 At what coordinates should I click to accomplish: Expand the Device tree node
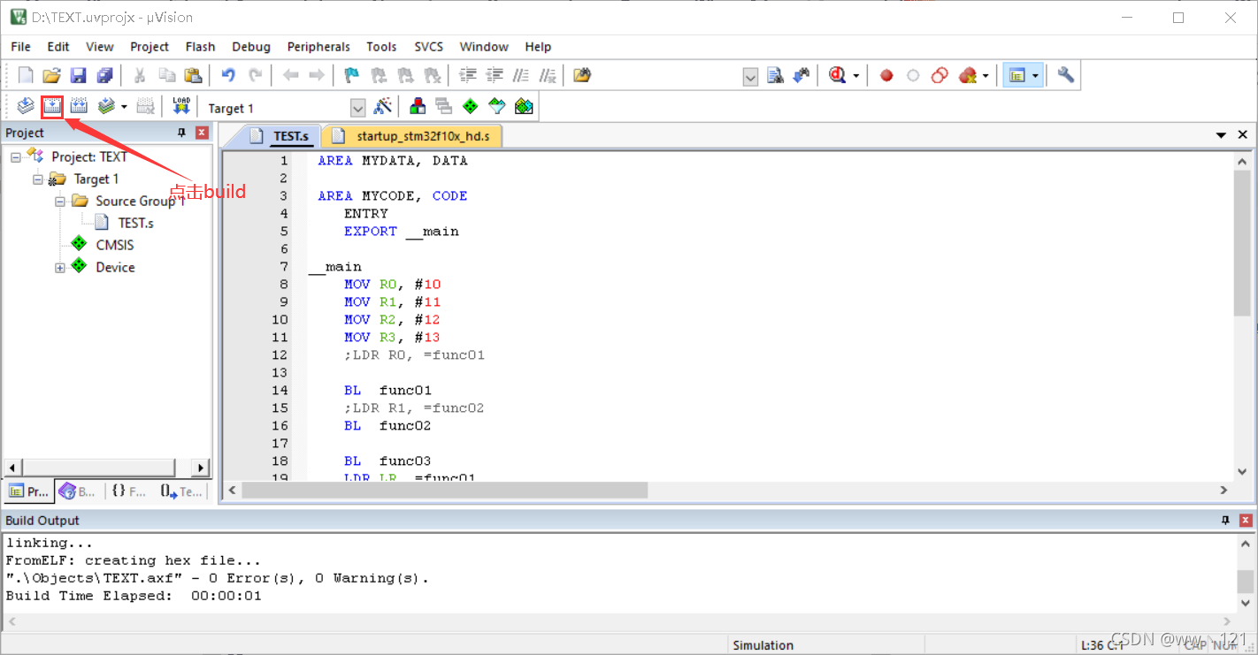tap(60, 267)
